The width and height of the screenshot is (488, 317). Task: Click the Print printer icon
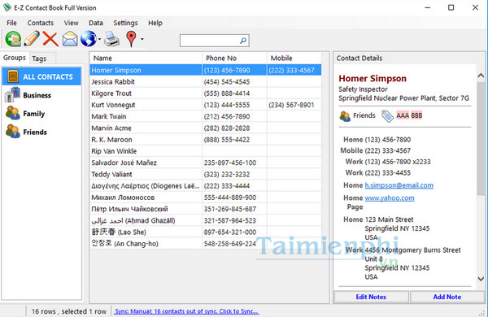111,39
